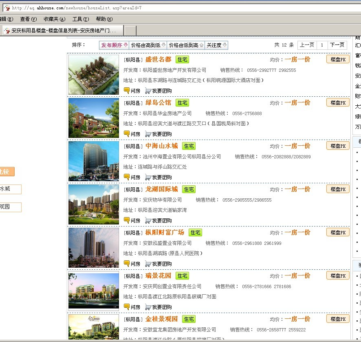The width and height of the screenshot is (361, 342).
Task: Open the 绿岛公馆 listing title
Action: pyautogui.click(x=158, y=102)
